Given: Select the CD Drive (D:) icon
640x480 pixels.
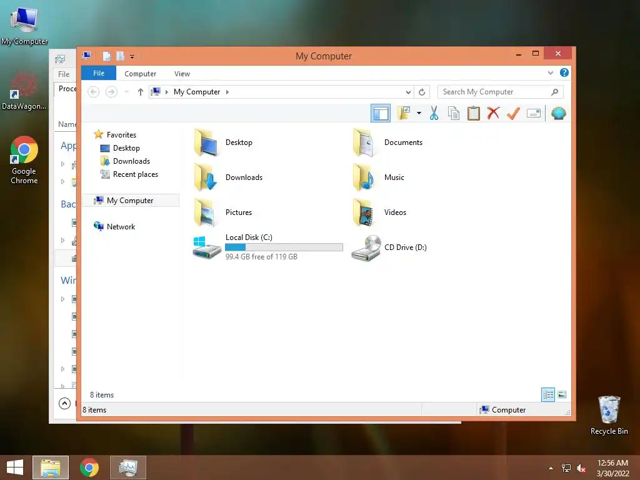Looking at the screenshot, I should [x=366, y=247].
